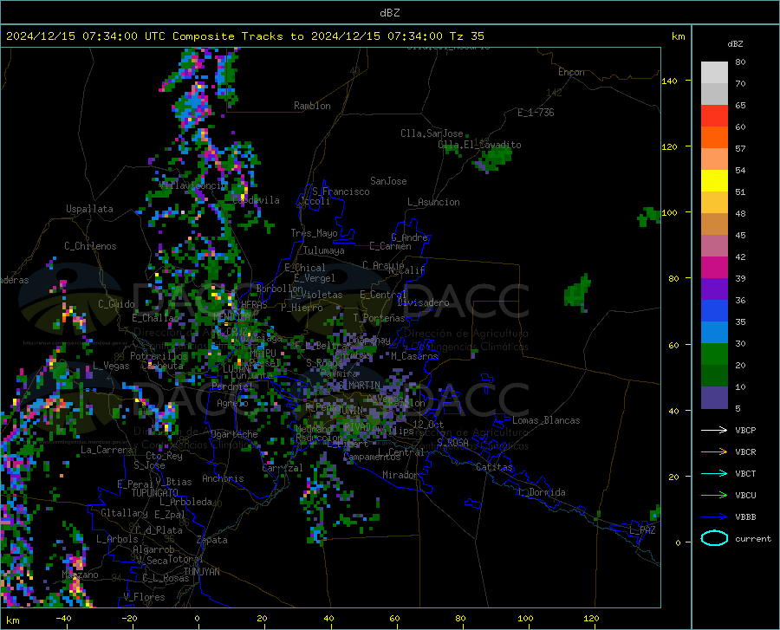Click the green VBCU arrow legend icon
Viewport: 780px width, 630px height.
(x=714, y=495)
